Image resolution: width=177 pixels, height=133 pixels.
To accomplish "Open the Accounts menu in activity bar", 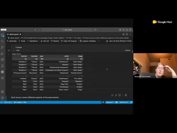I will click(x=2, y=92).
